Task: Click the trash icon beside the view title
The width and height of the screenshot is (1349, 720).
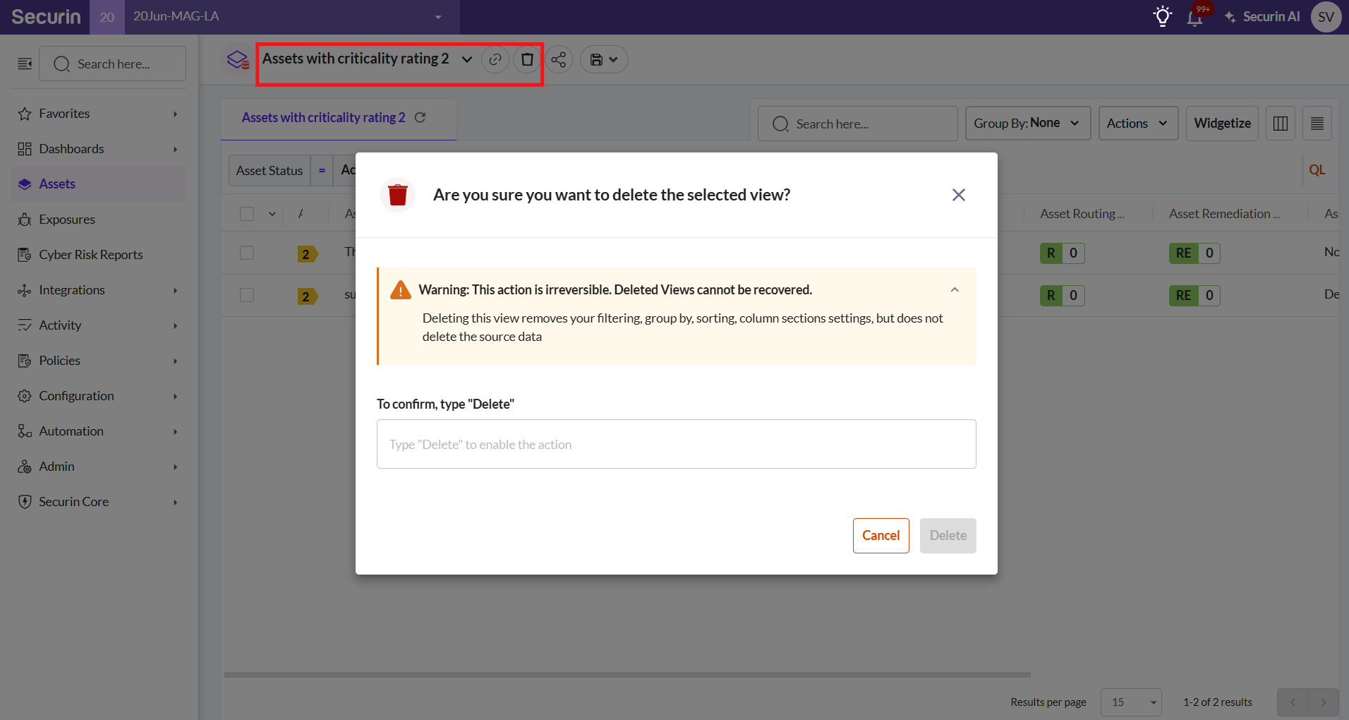Action: pos(527,59)
